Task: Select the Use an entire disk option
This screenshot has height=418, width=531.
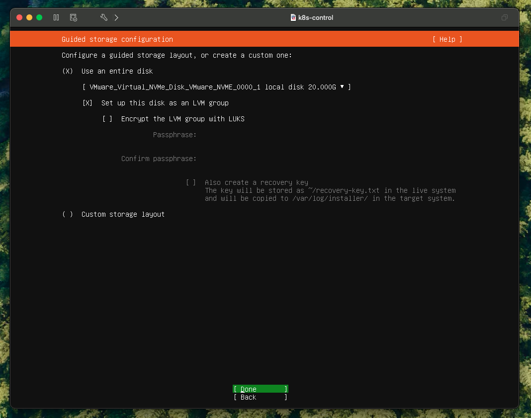Action: tap(68, 71)
